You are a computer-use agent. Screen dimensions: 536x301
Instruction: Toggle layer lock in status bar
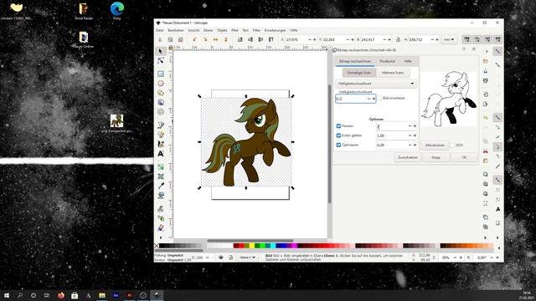pos(231,258)
